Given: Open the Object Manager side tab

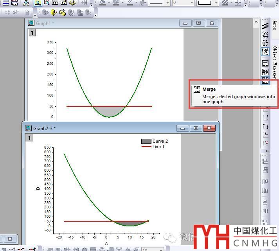Looking at the screenshot, I should click(x=275, y=63).
